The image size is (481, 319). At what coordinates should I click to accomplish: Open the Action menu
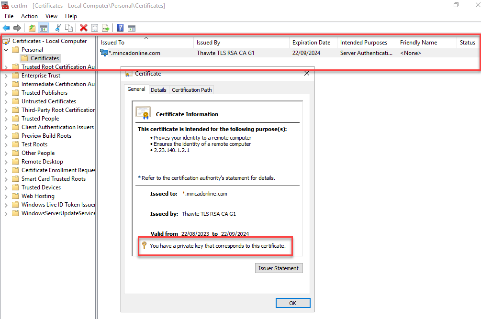[29, 16]
